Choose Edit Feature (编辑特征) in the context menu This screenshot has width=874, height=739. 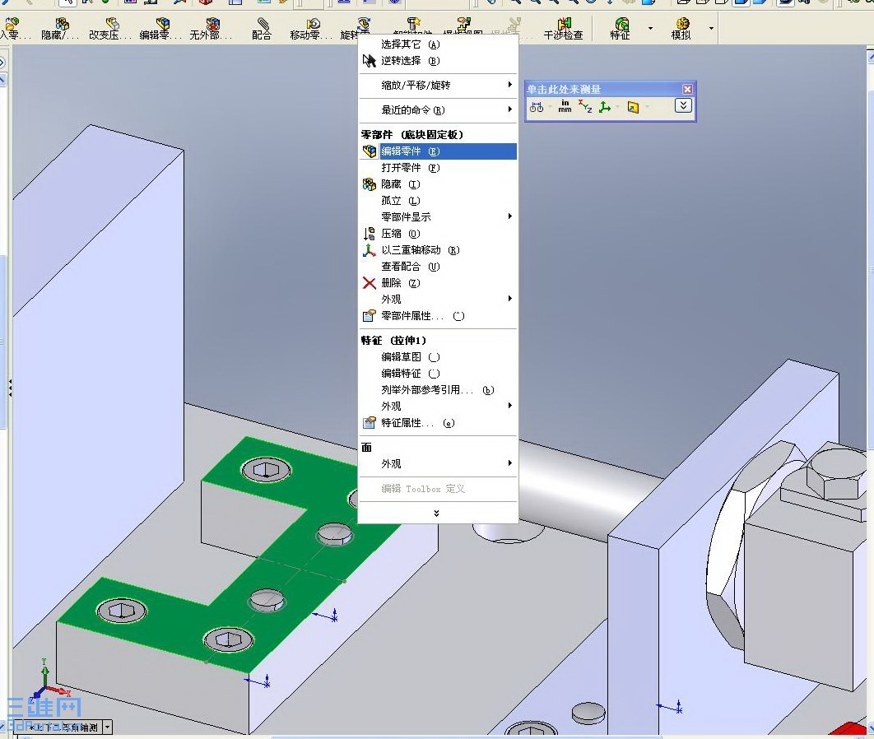pyautogui.click(x=438, y=373)
